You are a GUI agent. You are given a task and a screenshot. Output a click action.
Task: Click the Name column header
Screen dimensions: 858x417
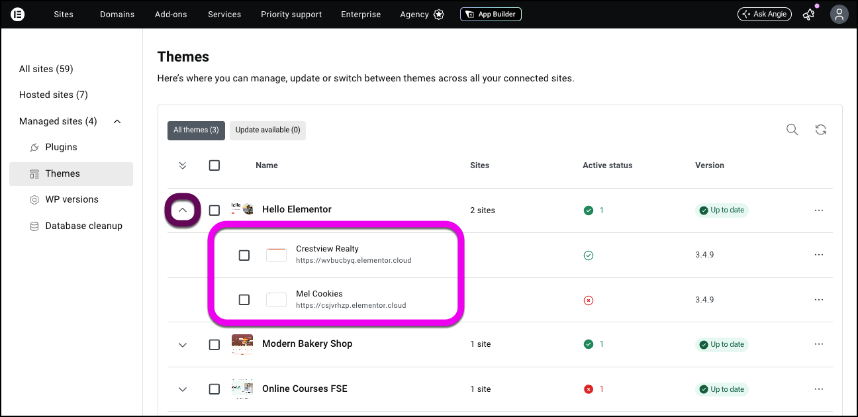[x=267, y=165]
